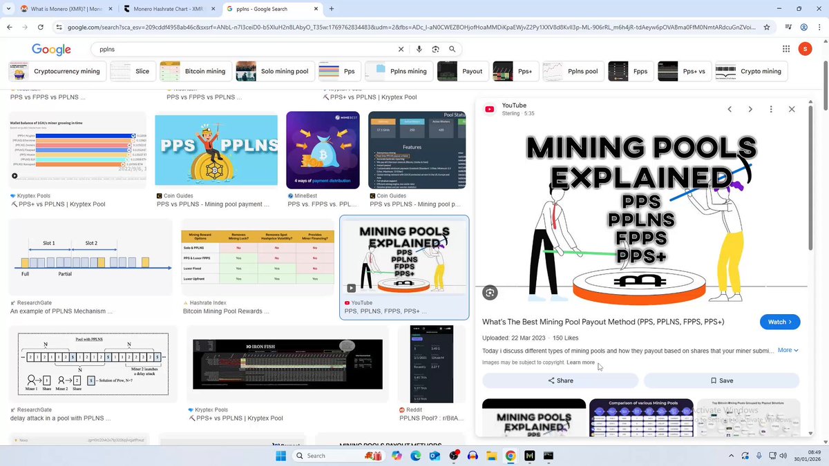
Task: Open the delay attack ResearchGate diagram
Action: 93,364
